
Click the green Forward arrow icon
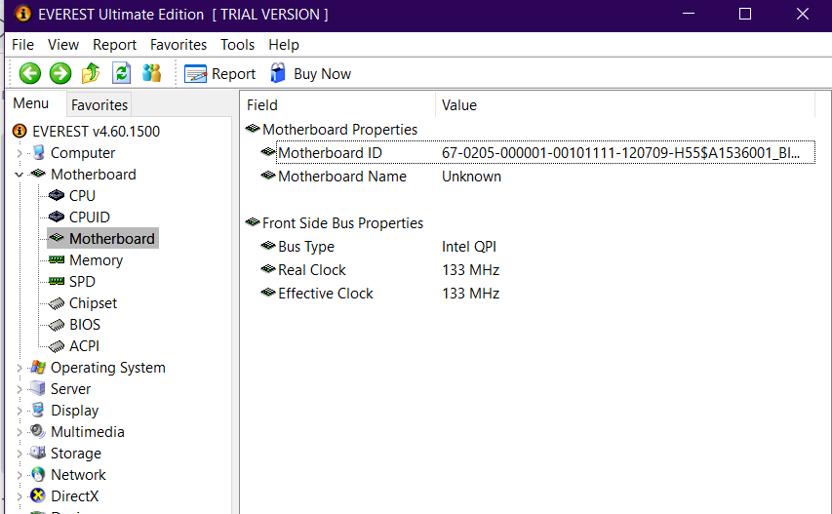pyautogui.click(x=60, y=73)
